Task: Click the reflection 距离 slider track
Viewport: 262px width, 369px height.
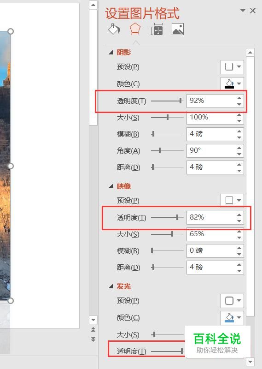Action: 167,267
